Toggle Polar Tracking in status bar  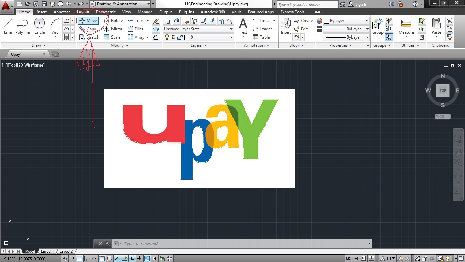click(x=94, y=259)
